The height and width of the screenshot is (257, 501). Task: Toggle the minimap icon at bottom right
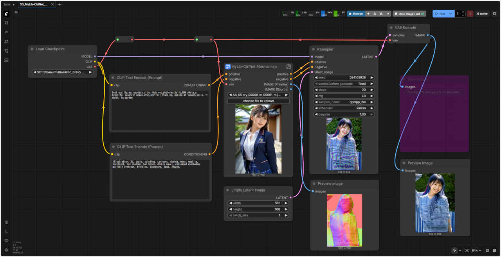487,250
